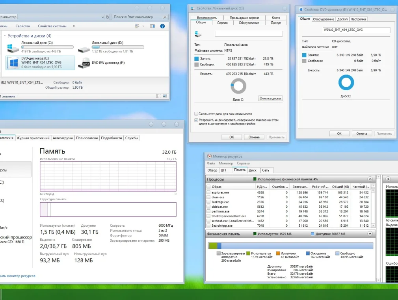Click the 'Очистка диска' button
398x300 pixels.
(x=270, y=98)
